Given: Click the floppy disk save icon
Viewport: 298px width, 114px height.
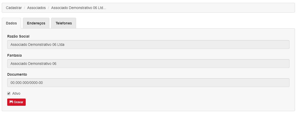Looking at the screenshot, I should (x=11, y=102).
